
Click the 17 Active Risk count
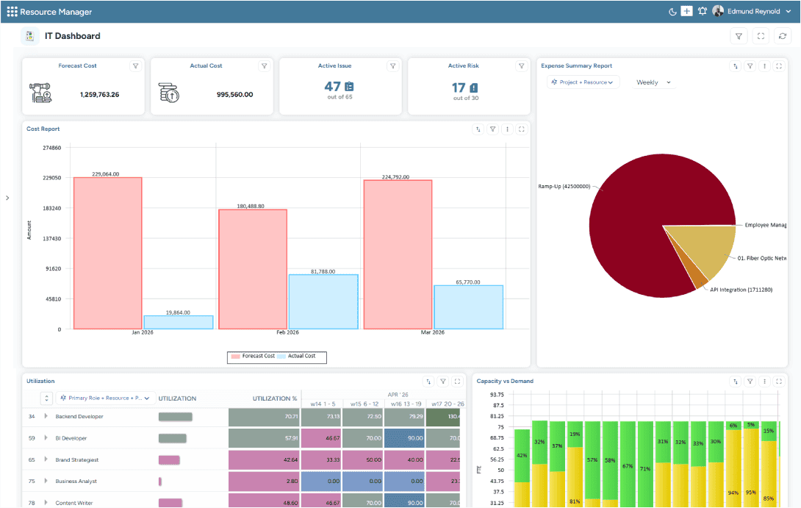459,88
